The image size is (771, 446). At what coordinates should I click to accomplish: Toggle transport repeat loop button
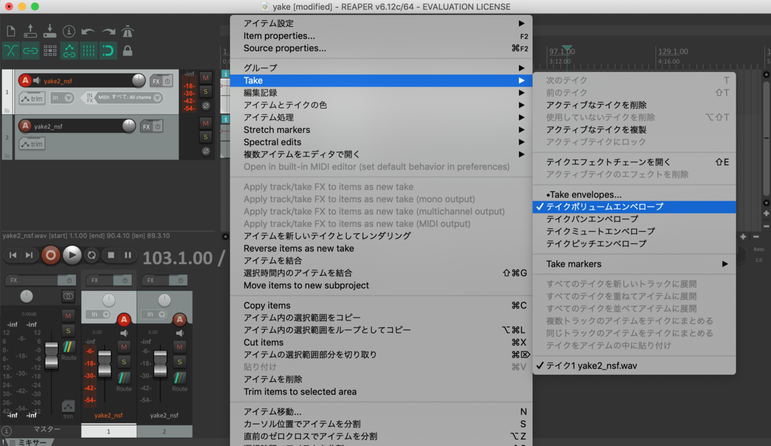pyautogui.click(x=92, y=255)
